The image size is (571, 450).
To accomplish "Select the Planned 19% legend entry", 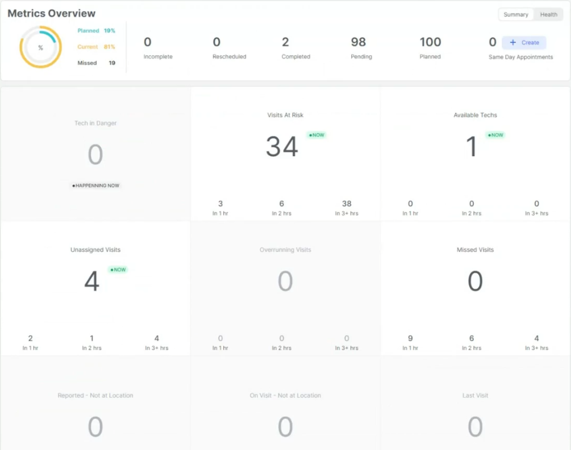I will point(96,30).
